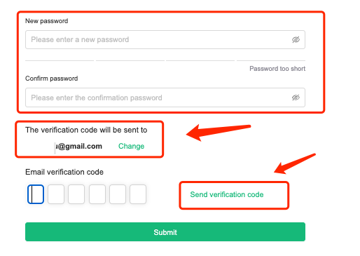Select the fourth verification code digit box

(97, 194)
